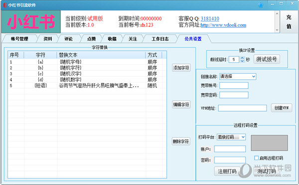Click the 充值 recharge button
Image resolution: width=299 pixels, height=185 pixels.
[x=289, y=22]
